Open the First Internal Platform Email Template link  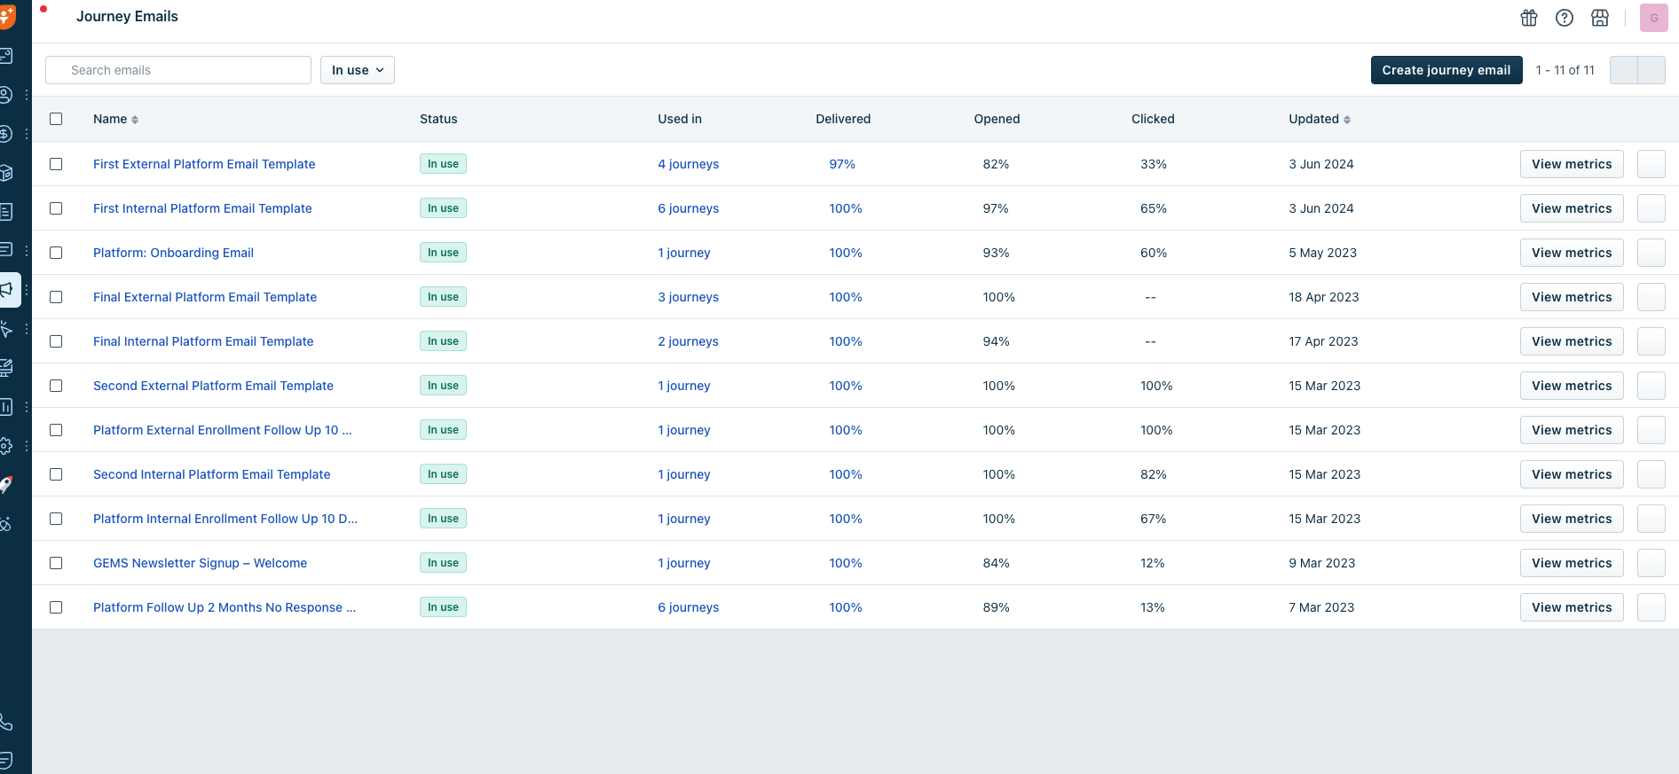click(x=202, y=208)
